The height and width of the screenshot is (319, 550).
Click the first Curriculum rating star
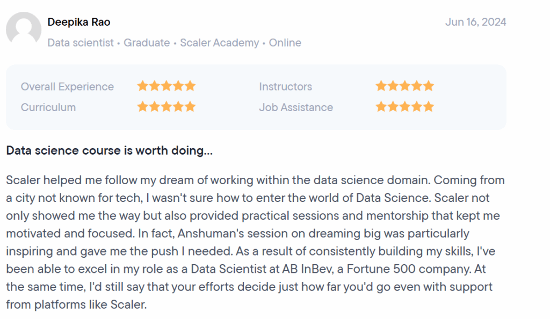point(143,106)
